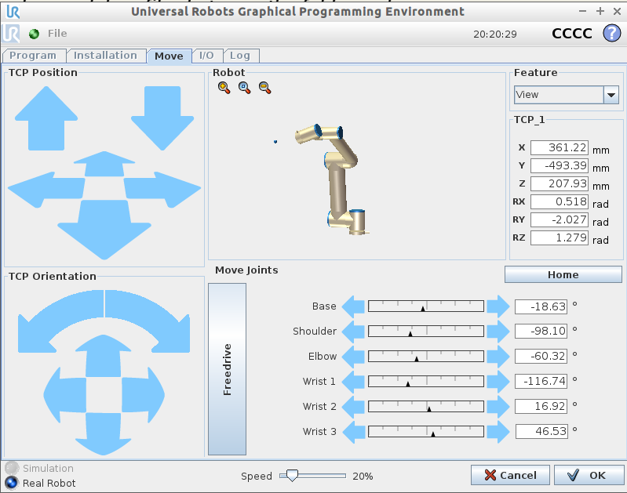The image size is (627, 493).
Task: Edit the RX rotation field 0.518
Action: click(560, 201)
